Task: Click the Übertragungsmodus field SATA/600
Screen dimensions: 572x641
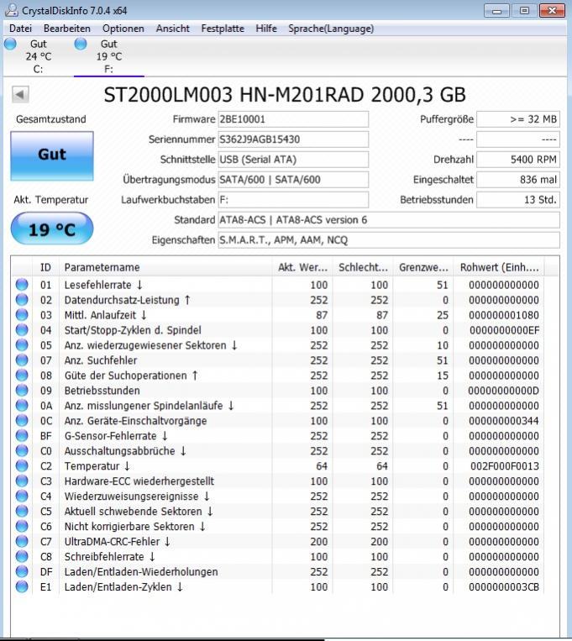Action: [293, 180]
